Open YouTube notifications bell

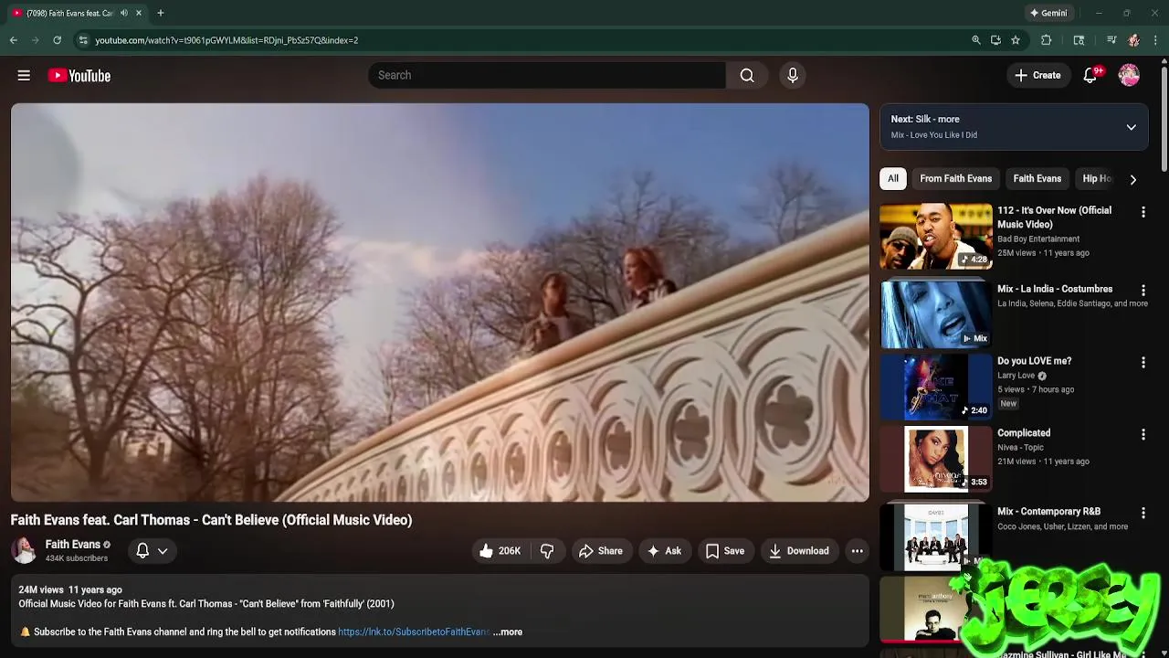[1090, 75]
